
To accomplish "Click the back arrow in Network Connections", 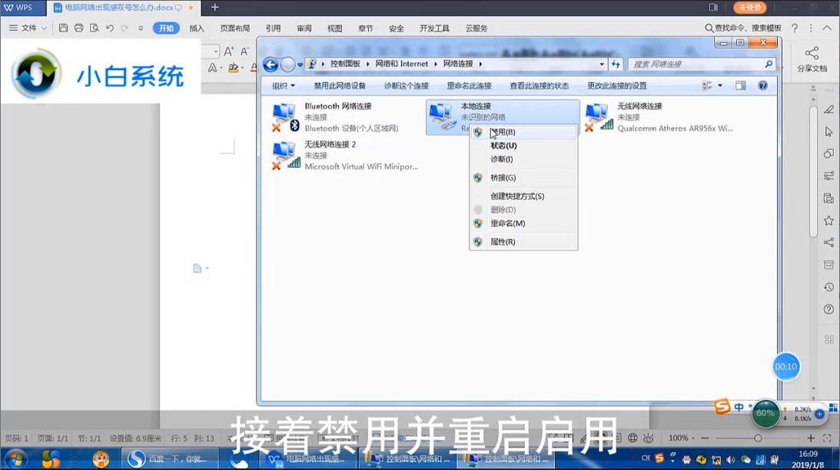I will (271, 65).
